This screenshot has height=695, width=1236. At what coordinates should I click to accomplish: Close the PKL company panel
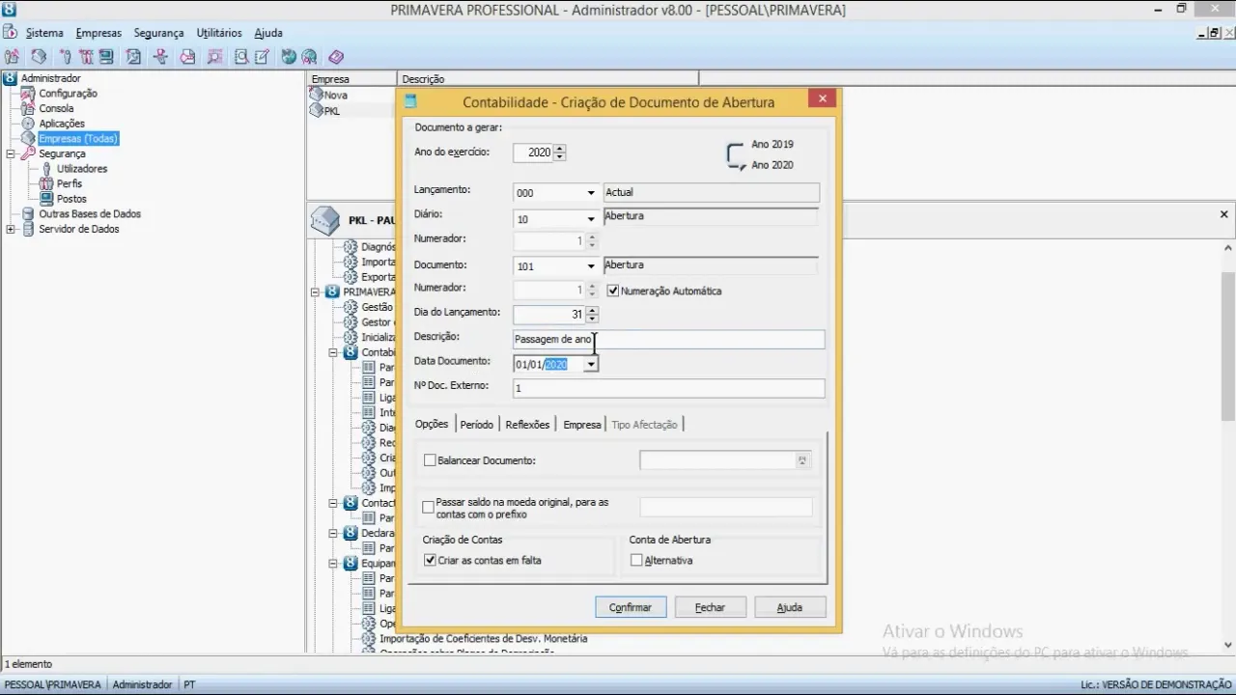click(x=1223, y=214)
